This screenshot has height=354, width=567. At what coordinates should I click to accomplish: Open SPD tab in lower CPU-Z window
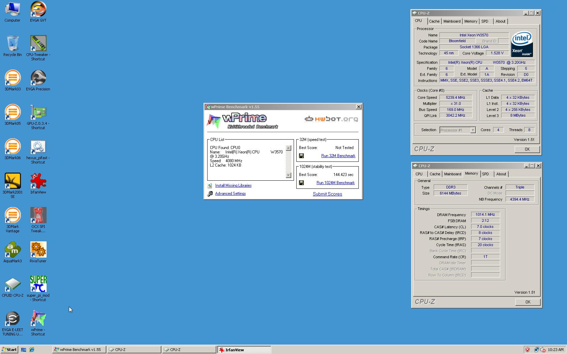point(485,174)
